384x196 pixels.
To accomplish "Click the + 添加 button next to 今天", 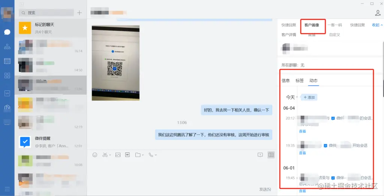I will [309, 97].
